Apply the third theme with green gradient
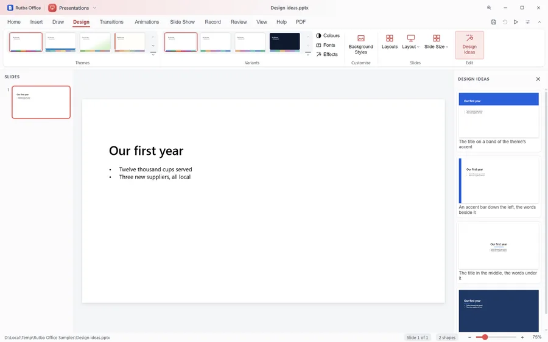This screenshot has width=548, height=342. (95, 42)
